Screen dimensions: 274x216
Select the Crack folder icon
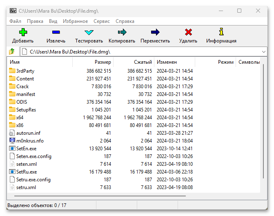click(x=12, y=86)
